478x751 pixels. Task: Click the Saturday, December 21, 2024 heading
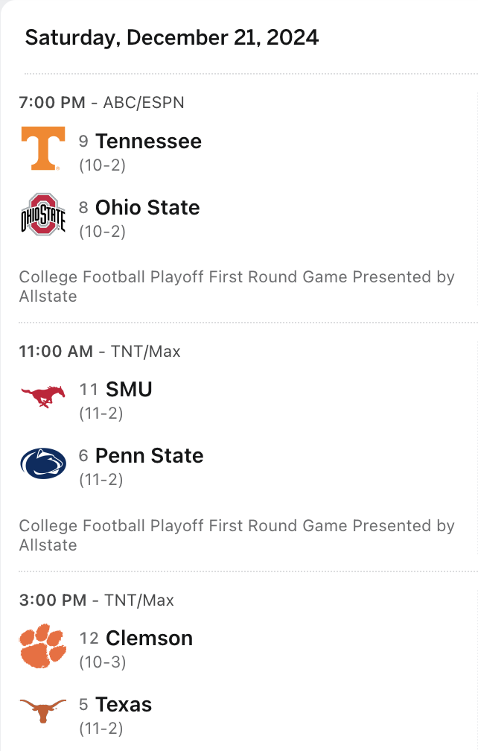pyautogui.click(x=172, y=37)
